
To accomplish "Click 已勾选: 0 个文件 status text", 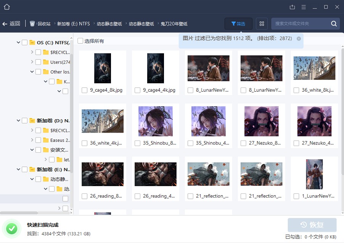I will (x=311, y=237).
